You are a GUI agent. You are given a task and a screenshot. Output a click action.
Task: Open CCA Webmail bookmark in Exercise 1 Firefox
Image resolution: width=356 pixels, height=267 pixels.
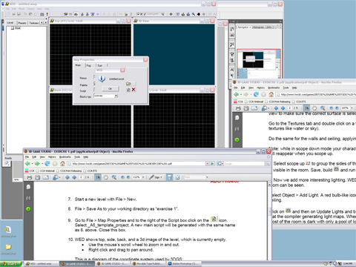(46, 171)
